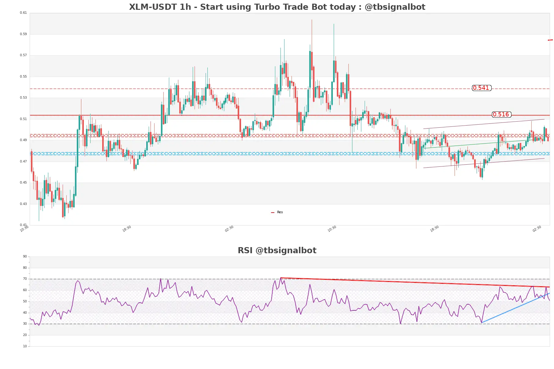Viewport: 554px width, 369px height.
Task: Click the 0.516 resistance price label
Action: click(501, 115)
